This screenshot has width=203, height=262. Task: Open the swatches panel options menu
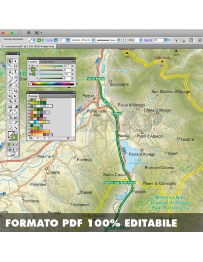click(73, 96)
